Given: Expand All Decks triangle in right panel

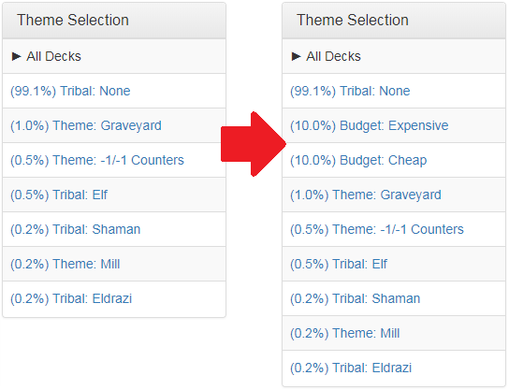Looking at the screenshot, I should (x=296, y=56).
